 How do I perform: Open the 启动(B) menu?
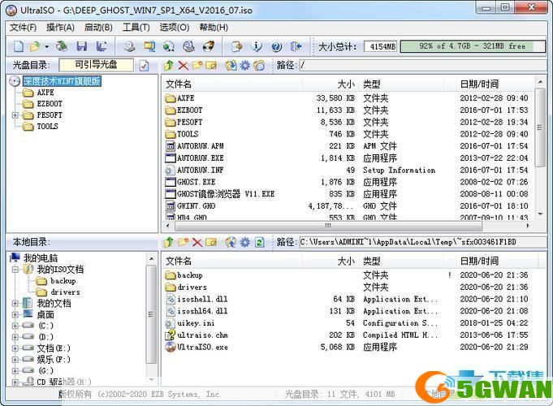click(x=98, y=27)
